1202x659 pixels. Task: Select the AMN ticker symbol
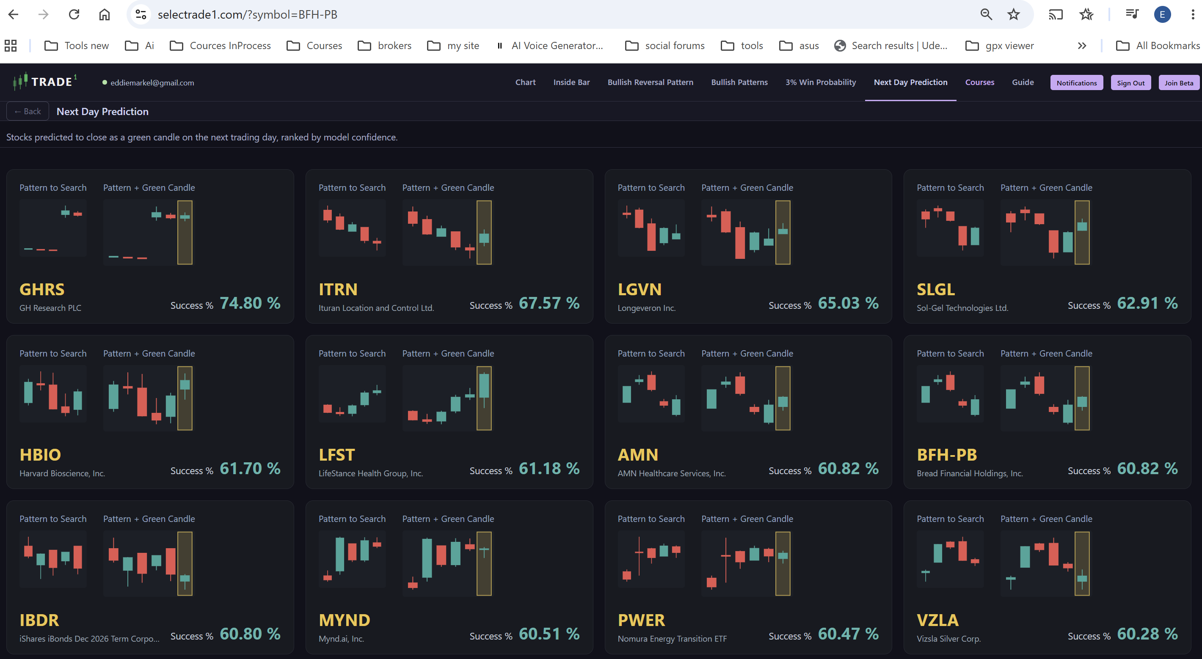coord(638,455)
